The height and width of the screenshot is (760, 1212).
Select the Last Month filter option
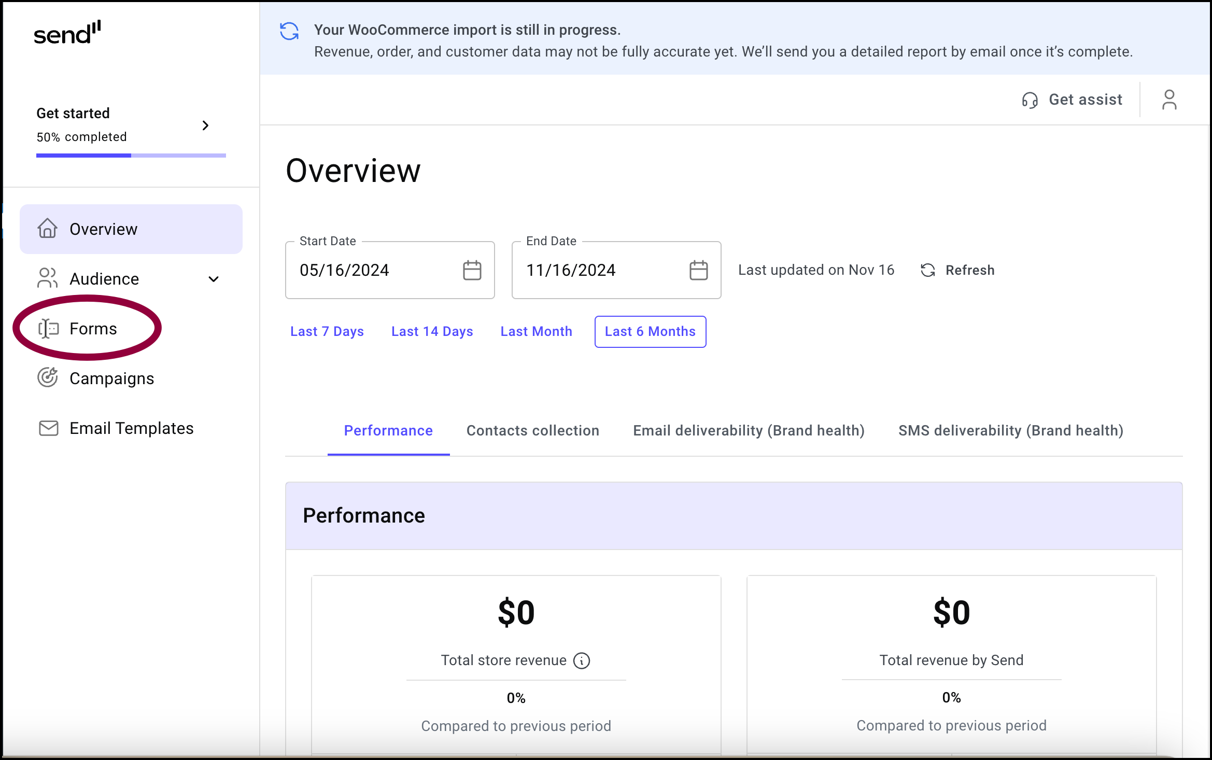point(537,331)
